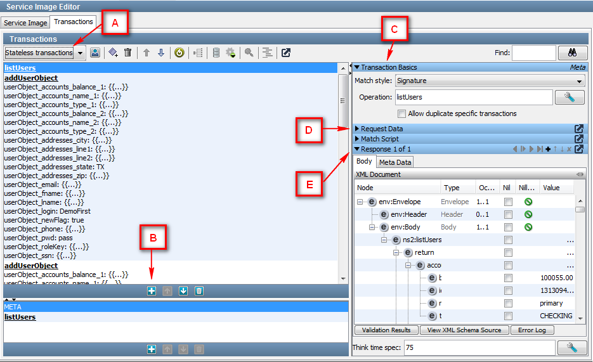The image size is (593, 362).
Task: Click the binoculars Find button
Action: click(x=573, y=53)
